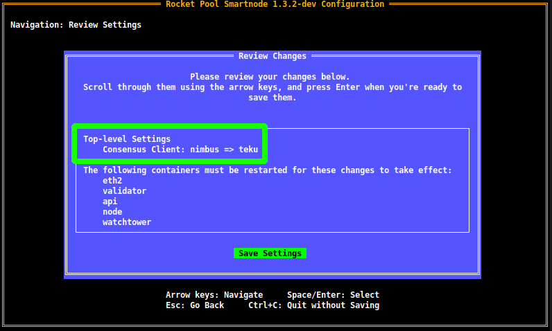This screenshot has height=331, width=552.
Task: Click the Esc: Go Back hint
Action: click(195, 305)
